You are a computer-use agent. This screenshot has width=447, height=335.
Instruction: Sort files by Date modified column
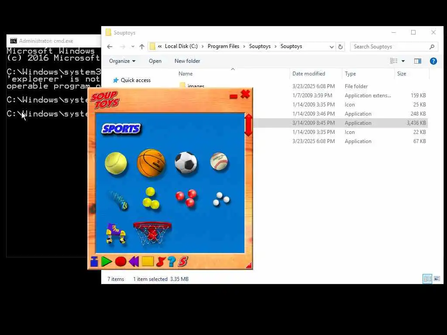(x=309, y=73)
